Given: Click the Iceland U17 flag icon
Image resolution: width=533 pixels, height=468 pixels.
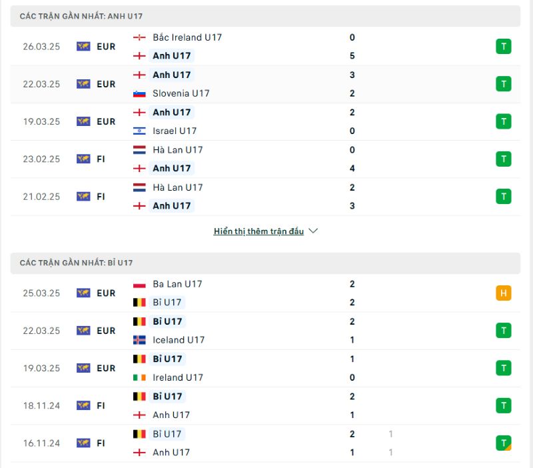Looking at the screenshot, I should point(139,340).
